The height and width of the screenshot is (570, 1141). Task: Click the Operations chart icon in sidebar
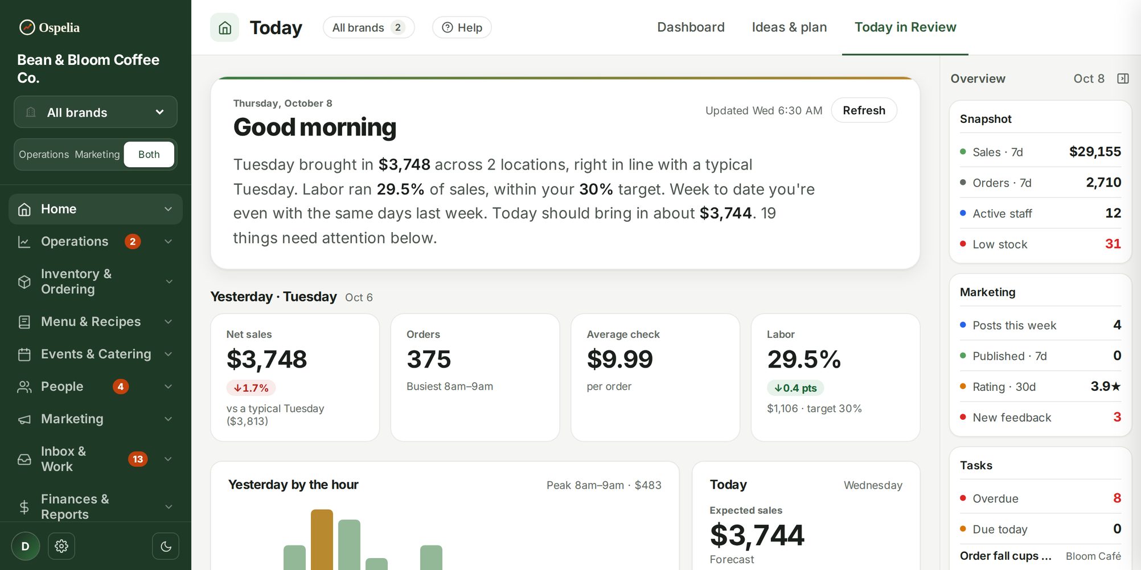click(24, 242)
